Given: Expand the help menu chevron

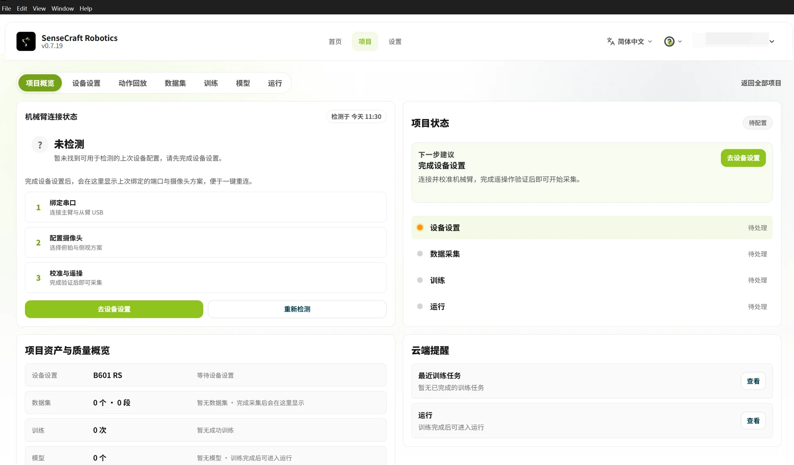Looking at the screenshot, I should click(680, 41).
